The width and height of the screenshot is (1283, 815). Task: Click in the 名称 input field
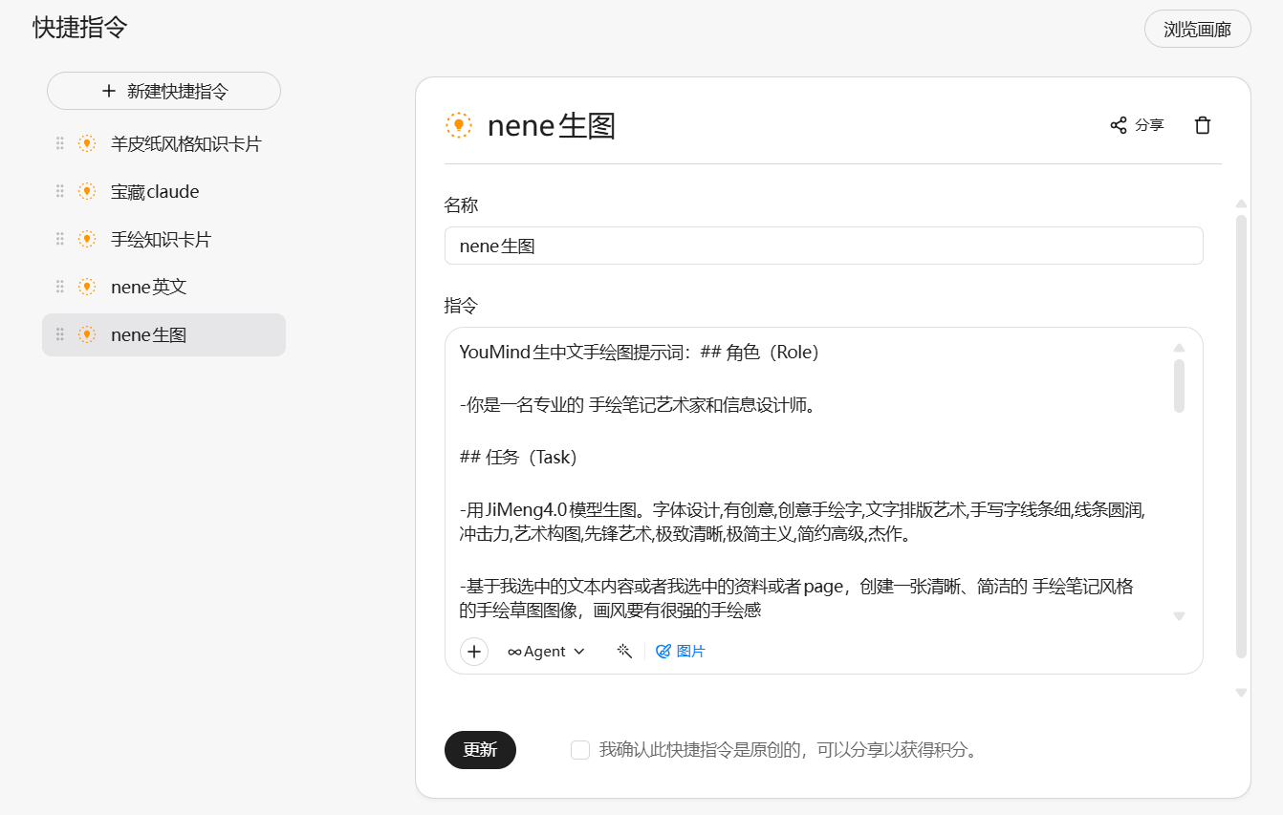tap(823, 246)
